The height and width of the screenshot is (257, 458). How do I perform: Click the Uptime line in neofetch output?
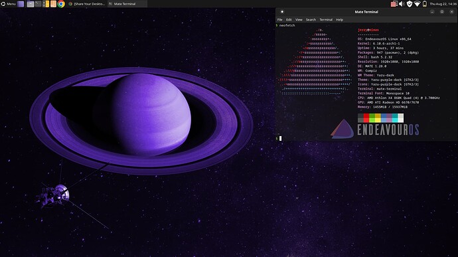pyautogui.click(x=380, y=48)
